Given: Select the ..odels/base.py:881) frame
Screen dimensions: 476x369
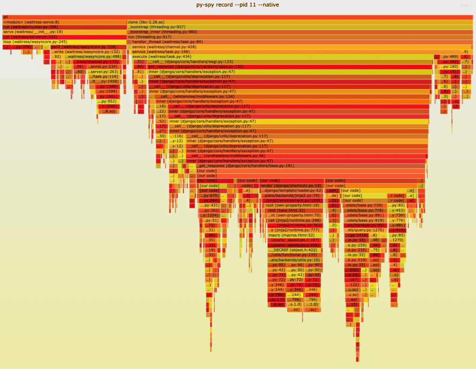Looking at the screenshot, I should pyautogui.click(x=365, y=215).
